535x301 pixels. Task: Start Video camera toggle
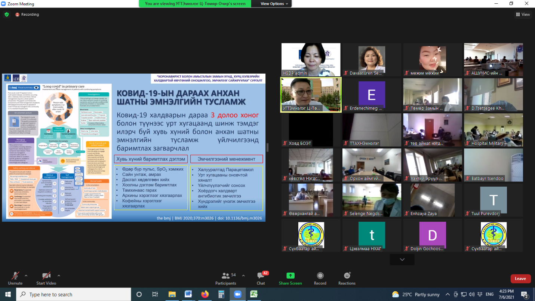[46, 276]
